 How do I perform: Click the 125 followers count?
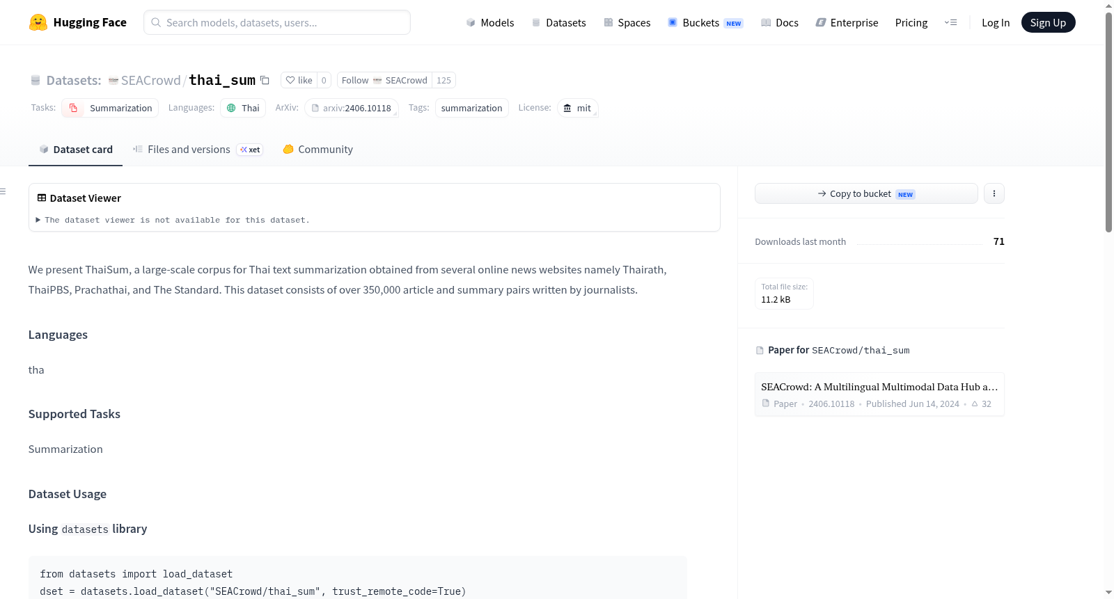click(444, 80)
